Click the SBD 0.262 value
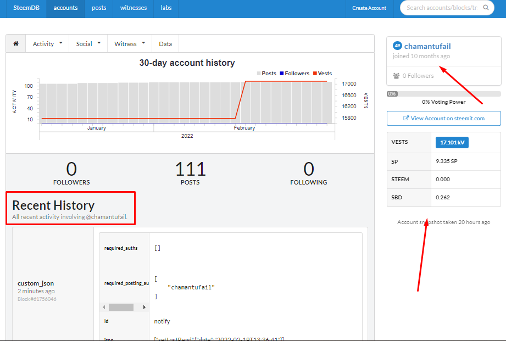Image resolution: width=506 pixels, height=341 pixels. point(442,198)
